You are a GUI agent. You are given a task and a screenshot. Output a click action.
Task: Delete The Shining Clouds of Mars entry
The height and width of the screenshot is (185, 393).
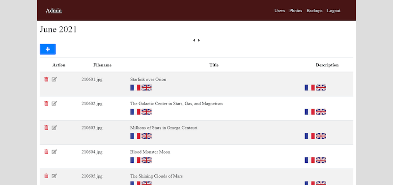click(x=46, y=176)
